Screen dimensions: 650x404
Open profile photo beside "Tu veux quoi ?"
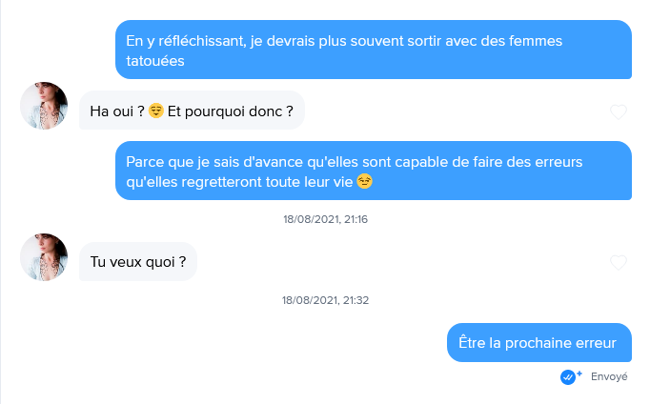(x=44, y=257)
